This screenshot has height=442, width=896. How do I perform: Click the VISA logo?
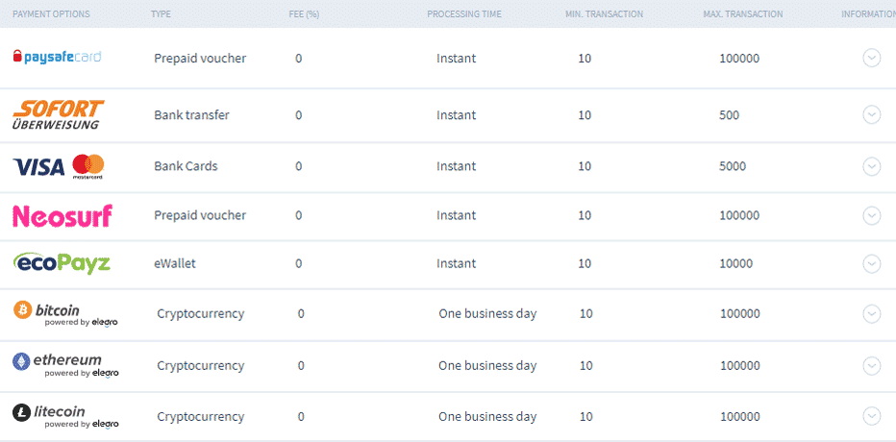pos(38,167)
